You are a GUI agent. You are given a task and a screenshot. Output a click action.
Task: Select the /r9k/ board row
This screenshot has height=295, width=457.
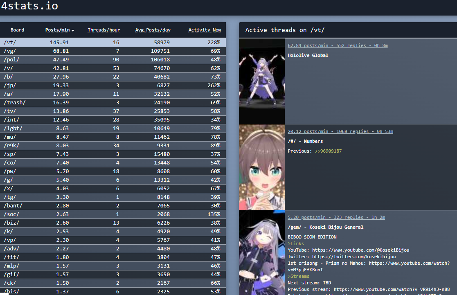click(113, 146)
